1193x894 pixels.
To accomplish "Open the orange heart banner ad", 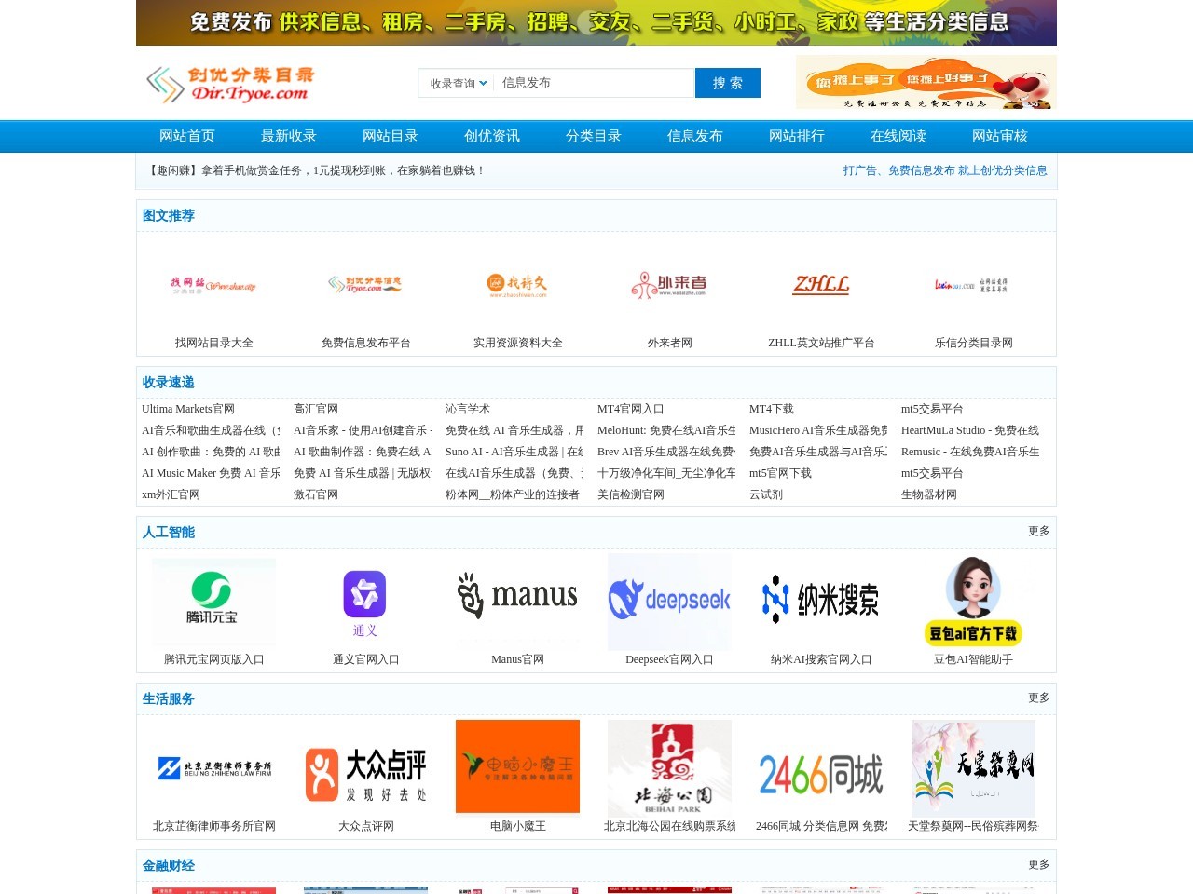I will click(926, 82).
